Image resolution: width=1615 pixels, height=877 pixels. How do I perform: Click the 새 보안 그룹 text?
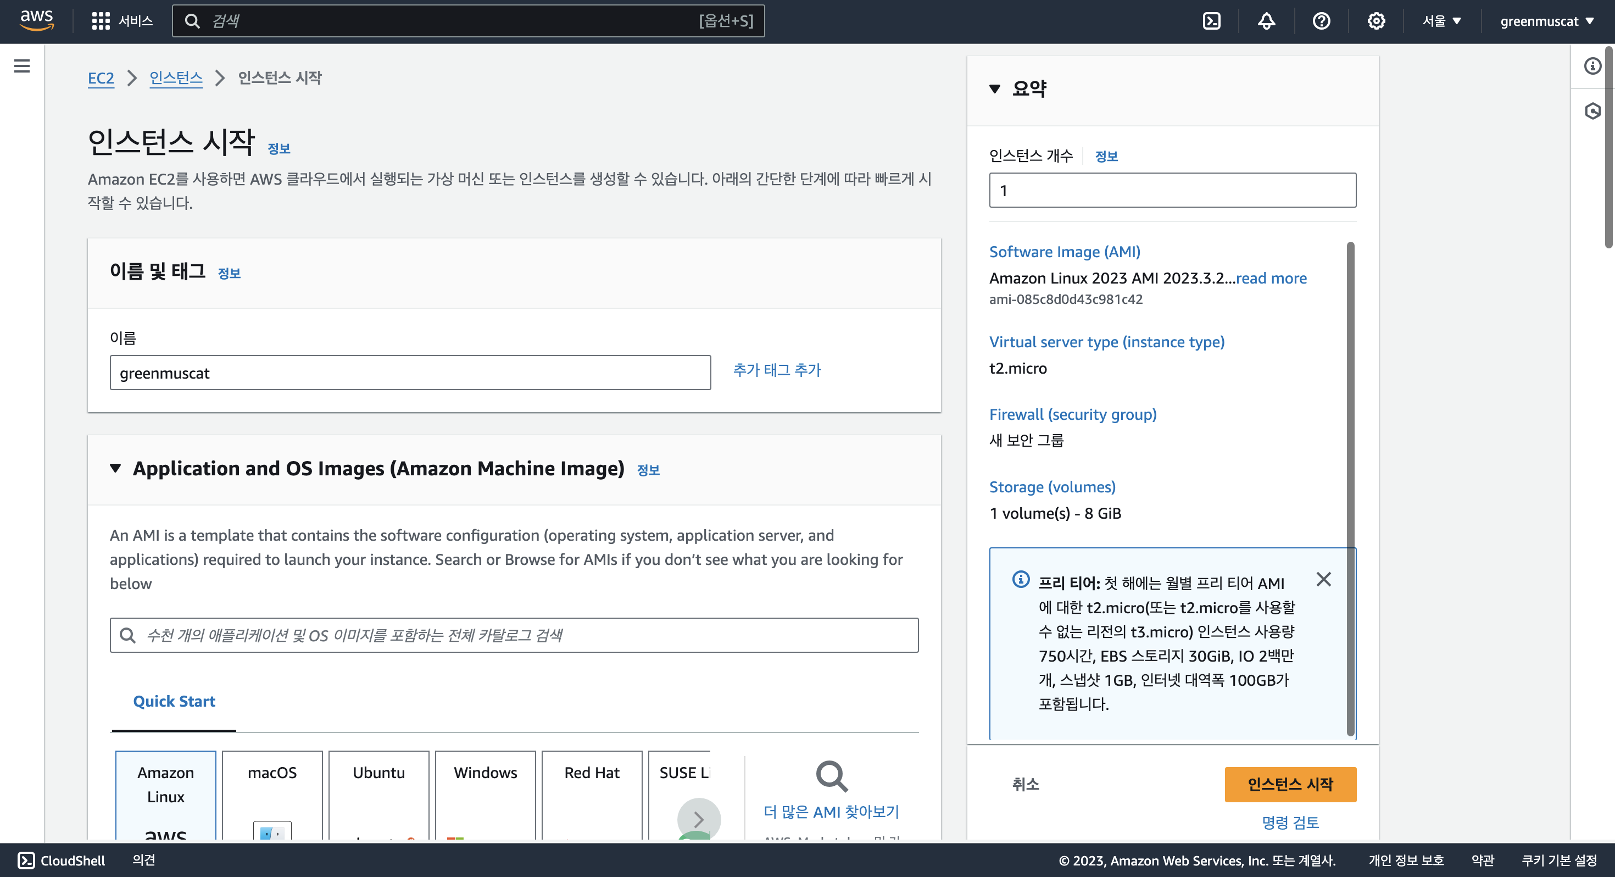point(1026,440)
